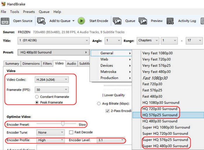Open the Encoder Level dropdown
This screenshot has width=204, height=150.
(111, 140)
